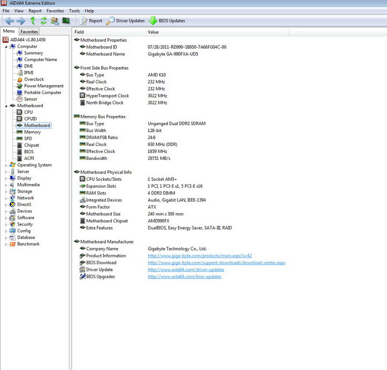This screenshot has width=387, height=370.
Task: Click the CPUID chip icon
Action: [x=19, y=119]
